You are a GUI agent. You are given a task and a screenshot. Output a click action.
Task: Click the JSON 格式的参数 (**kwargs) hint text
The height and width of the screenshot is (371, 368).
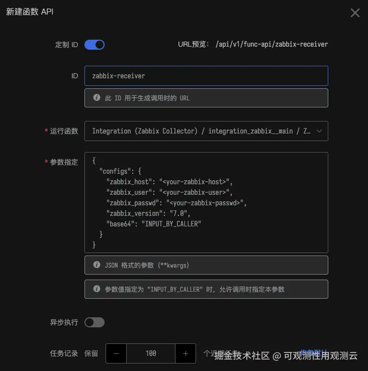pyautogui.click(x=147, y=265)
